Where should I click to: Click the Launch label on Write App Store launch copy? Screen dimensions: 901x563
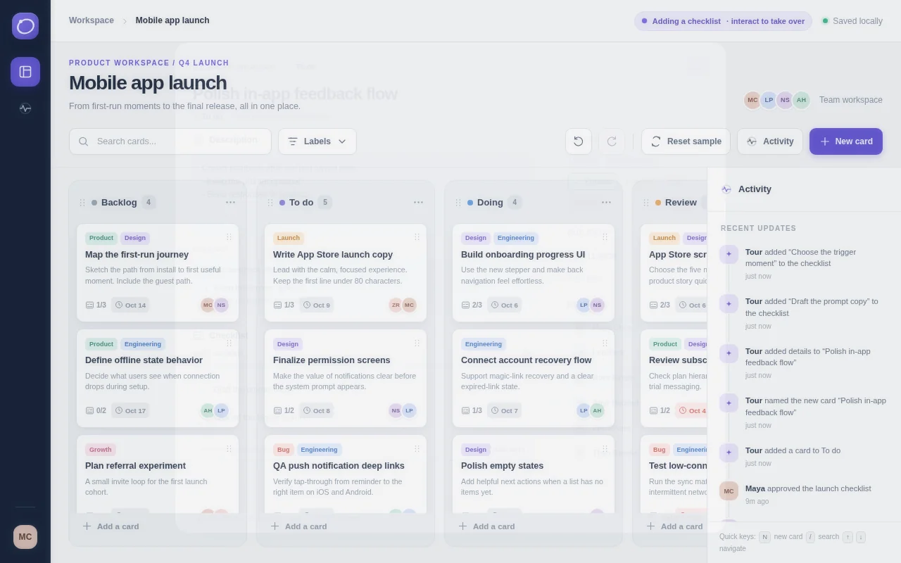click(289, 238)
